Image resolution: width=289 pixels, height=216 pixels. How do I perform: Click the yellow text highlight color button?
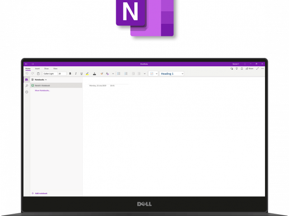[87, 73]
